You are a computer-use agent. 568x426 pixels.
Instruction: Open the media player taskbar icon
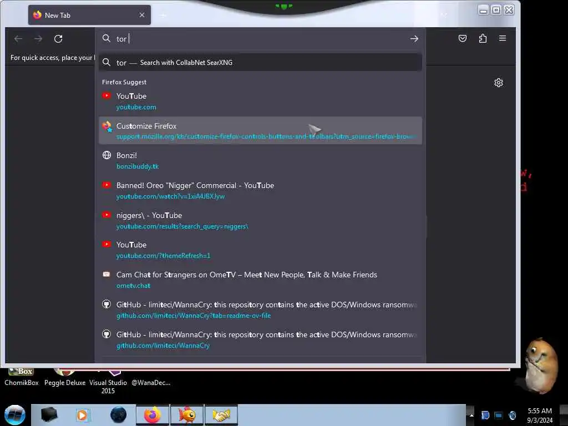pos(83,415)
